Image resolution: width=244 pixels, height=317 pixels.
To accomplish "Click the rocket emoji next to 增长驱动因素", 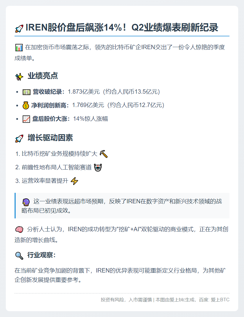I will (x=19, y=139).
